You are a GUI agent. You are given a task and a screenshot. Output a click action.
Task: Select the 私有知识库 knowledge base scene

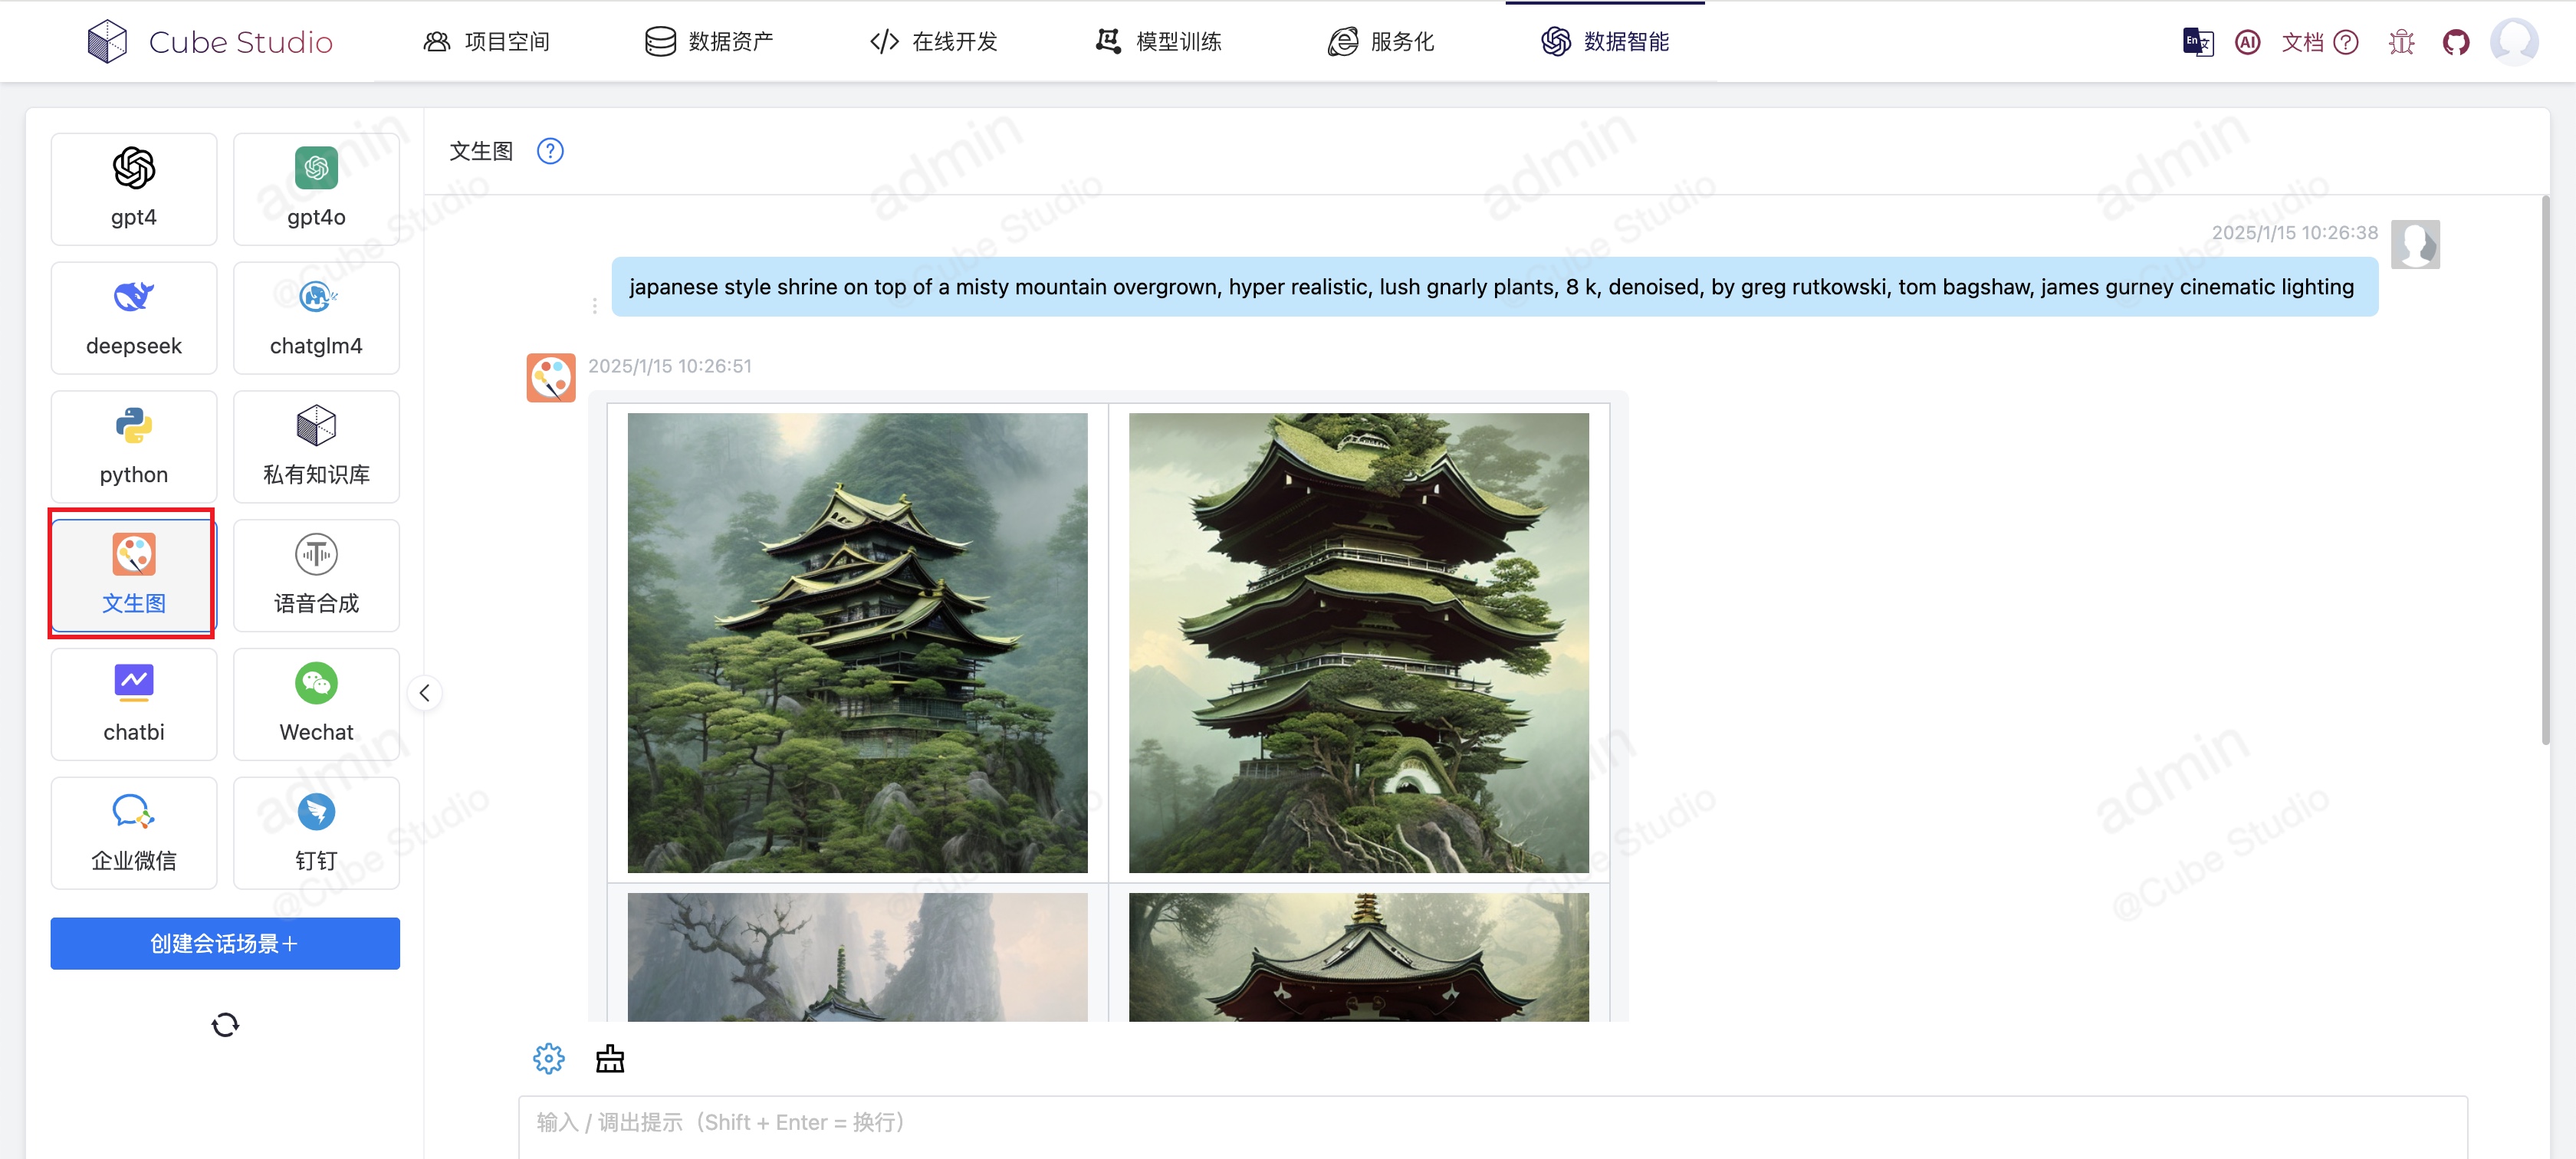[x=315, y=446]
